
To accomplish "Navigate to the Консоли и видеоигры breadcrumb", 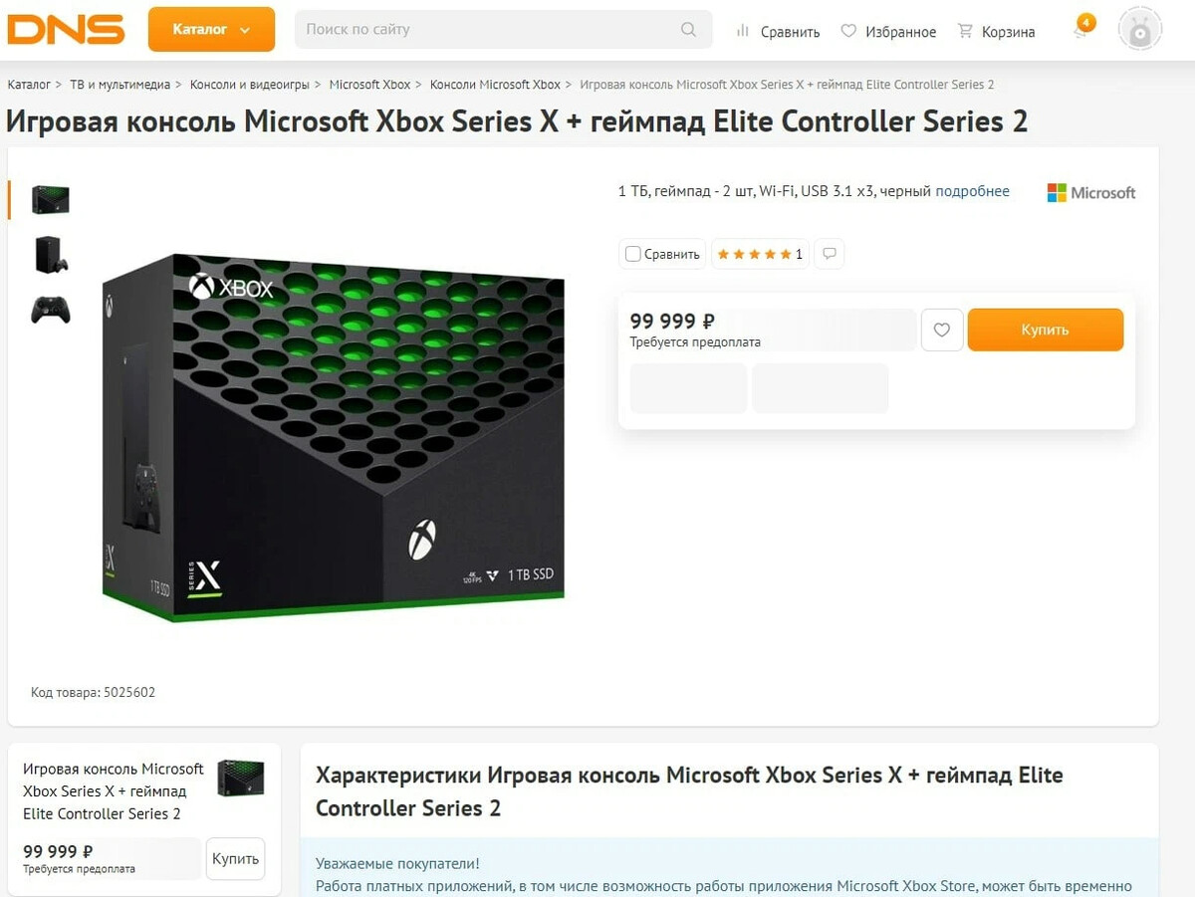I will (246, 84).
